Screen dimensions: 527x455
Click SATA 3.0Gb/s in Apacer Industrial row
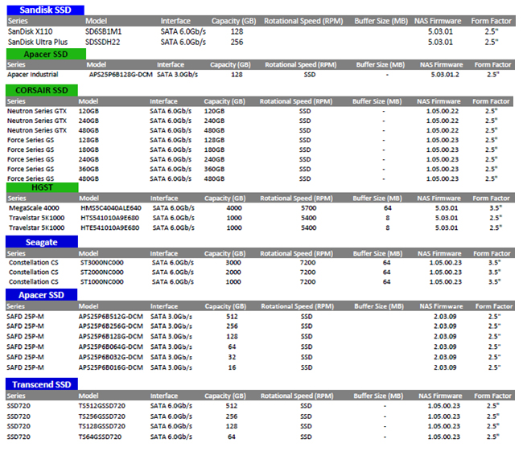[177, 75]
